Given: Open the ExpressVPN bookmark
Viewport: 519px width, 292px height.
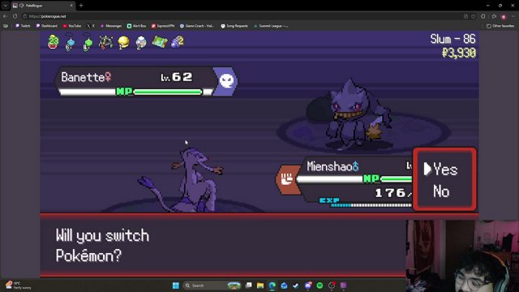Looking at the screenshot, I should [163, 26].
